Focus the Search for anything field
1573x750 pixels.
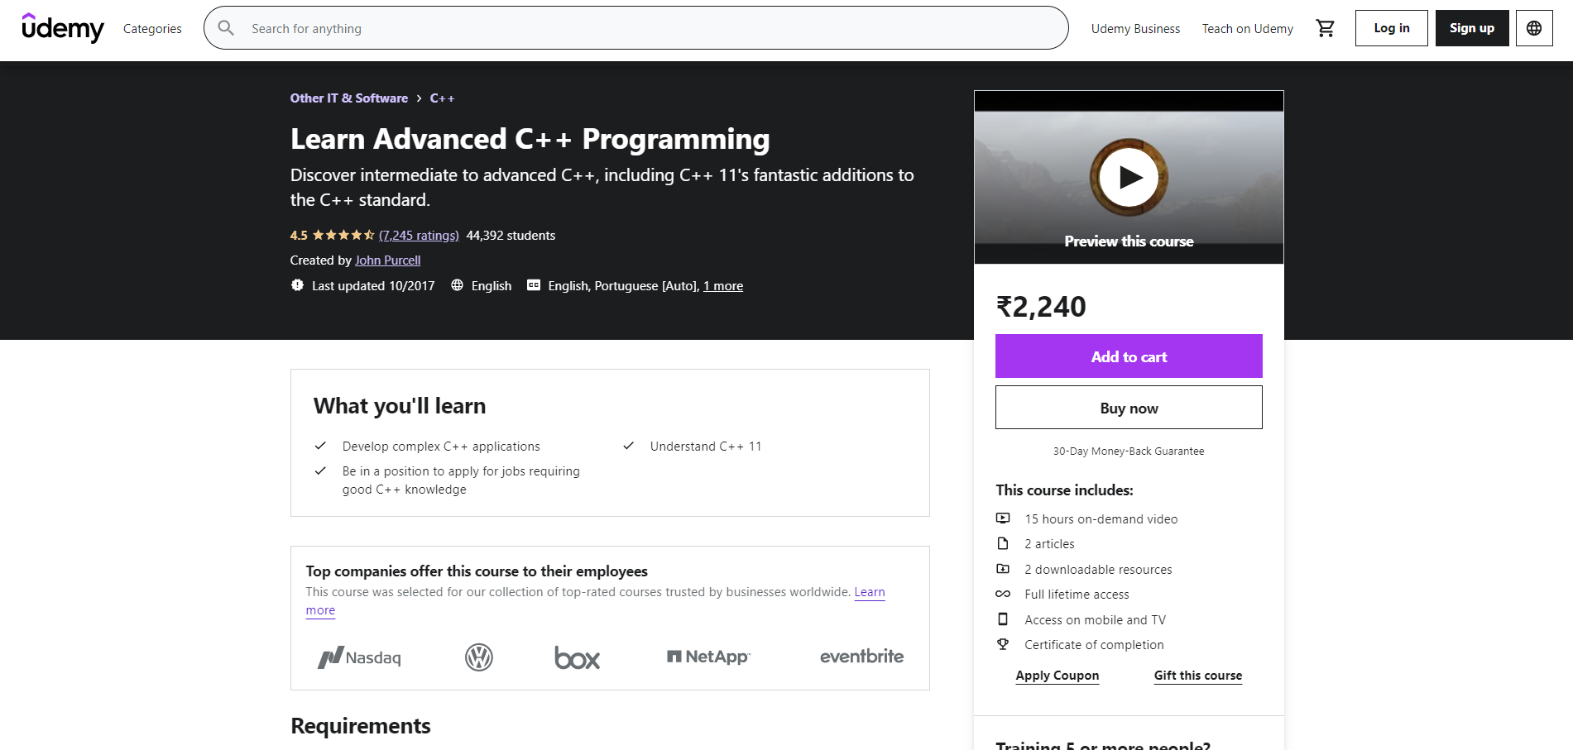[636, 28]
